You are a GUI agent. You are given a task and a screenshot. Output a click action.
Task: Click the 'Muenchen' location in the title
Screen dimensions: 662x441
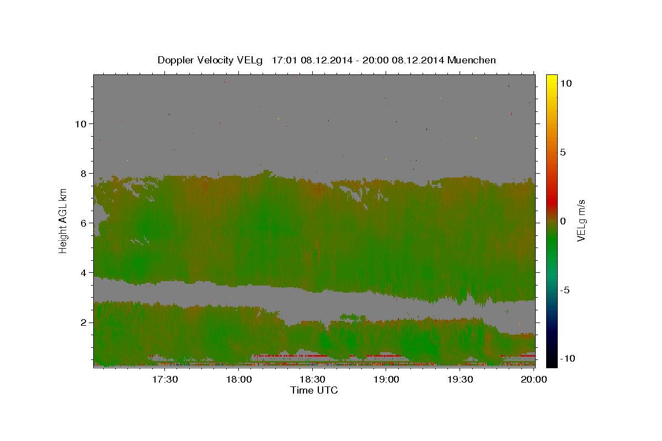point(471,60)
